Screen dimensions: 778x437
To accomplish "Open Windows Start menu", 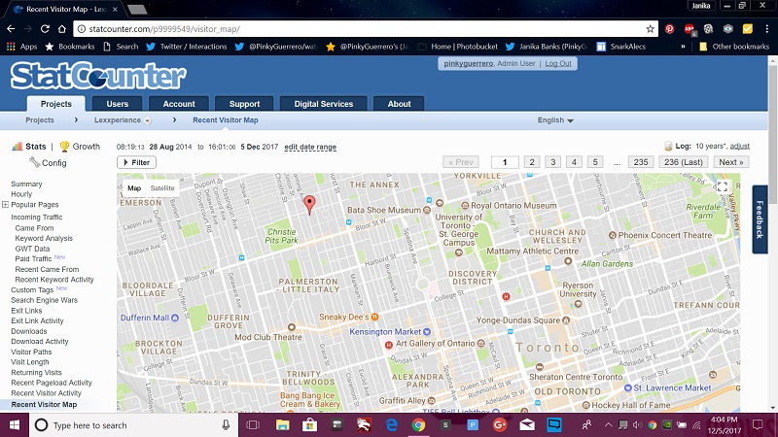I will tap(15, 425).
